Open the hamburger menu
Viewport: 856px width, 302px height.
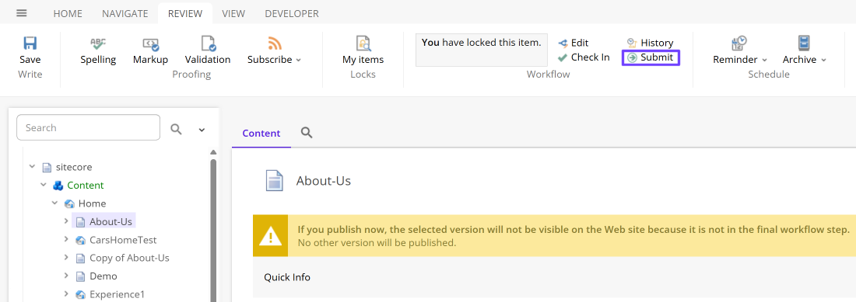pos(22,13)
